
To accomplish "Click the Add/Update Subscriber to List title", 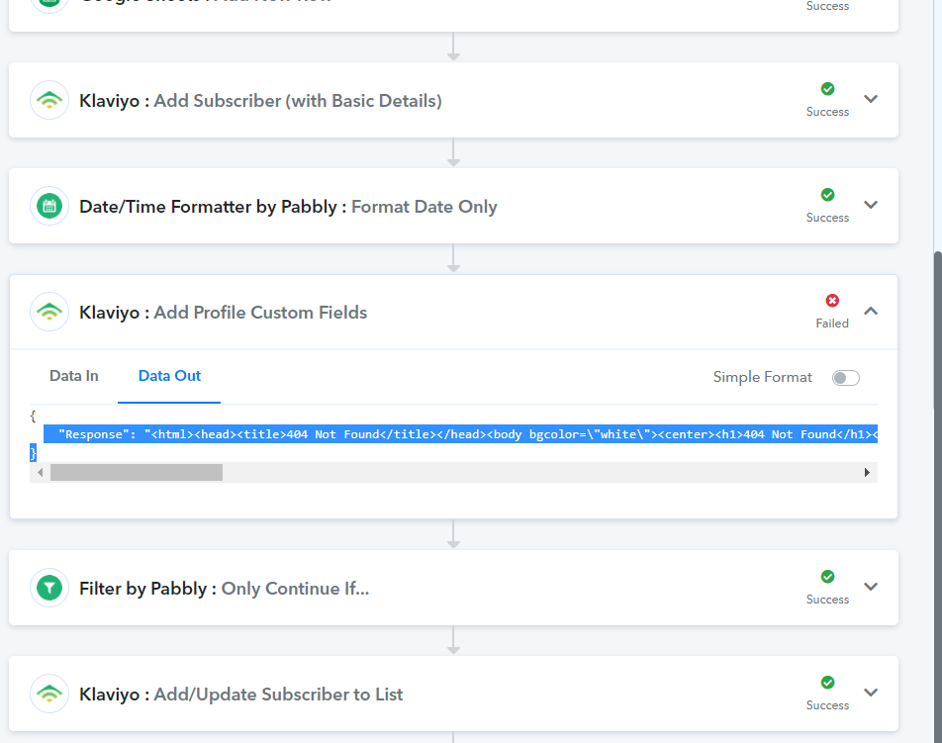I will tap(278, 695).
